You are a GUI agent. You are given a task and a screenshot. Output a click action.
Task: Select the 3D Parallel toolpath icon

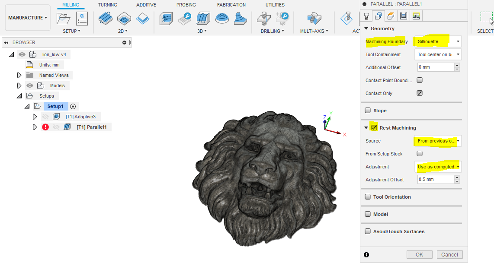(x=203, y=18)
